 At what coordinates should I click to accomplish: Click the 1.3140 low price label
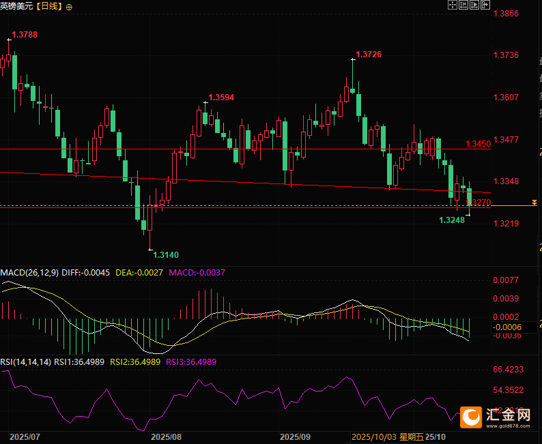(166, 255)
